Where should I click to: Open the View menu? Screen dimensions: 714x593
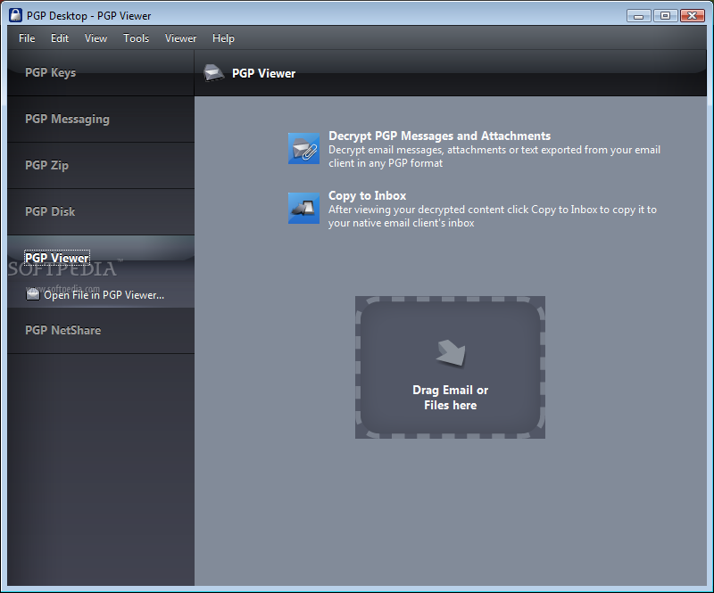pyautogui.click(x=95, y=38)
